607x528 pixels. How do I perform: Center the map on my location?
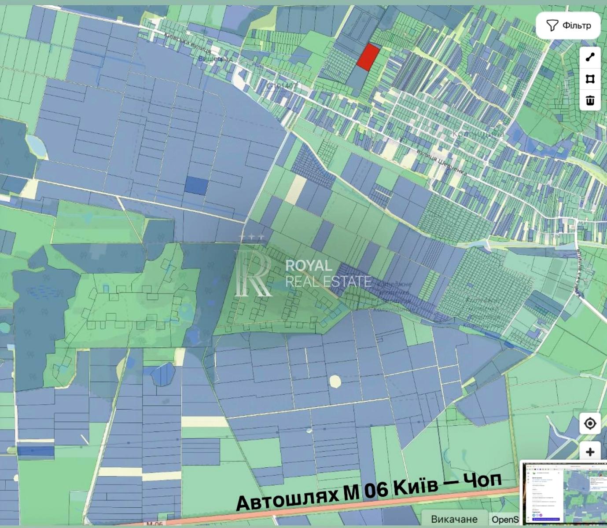coord(590,423)
